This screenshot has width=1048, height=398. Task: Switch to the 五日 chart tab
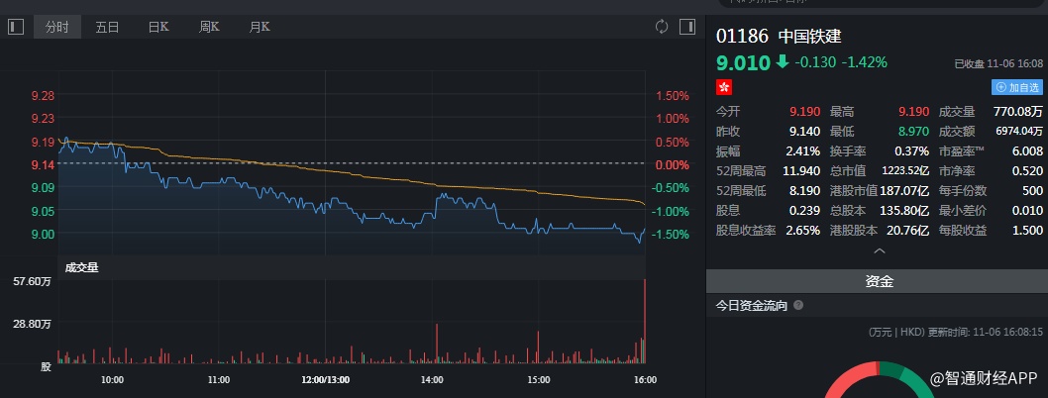[107, 28]
